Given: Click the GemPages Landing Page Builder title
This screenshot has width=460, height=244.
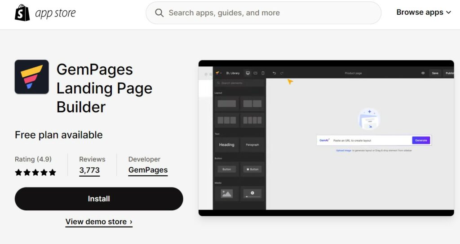Looking at the screenshot, I should [104, 88].
